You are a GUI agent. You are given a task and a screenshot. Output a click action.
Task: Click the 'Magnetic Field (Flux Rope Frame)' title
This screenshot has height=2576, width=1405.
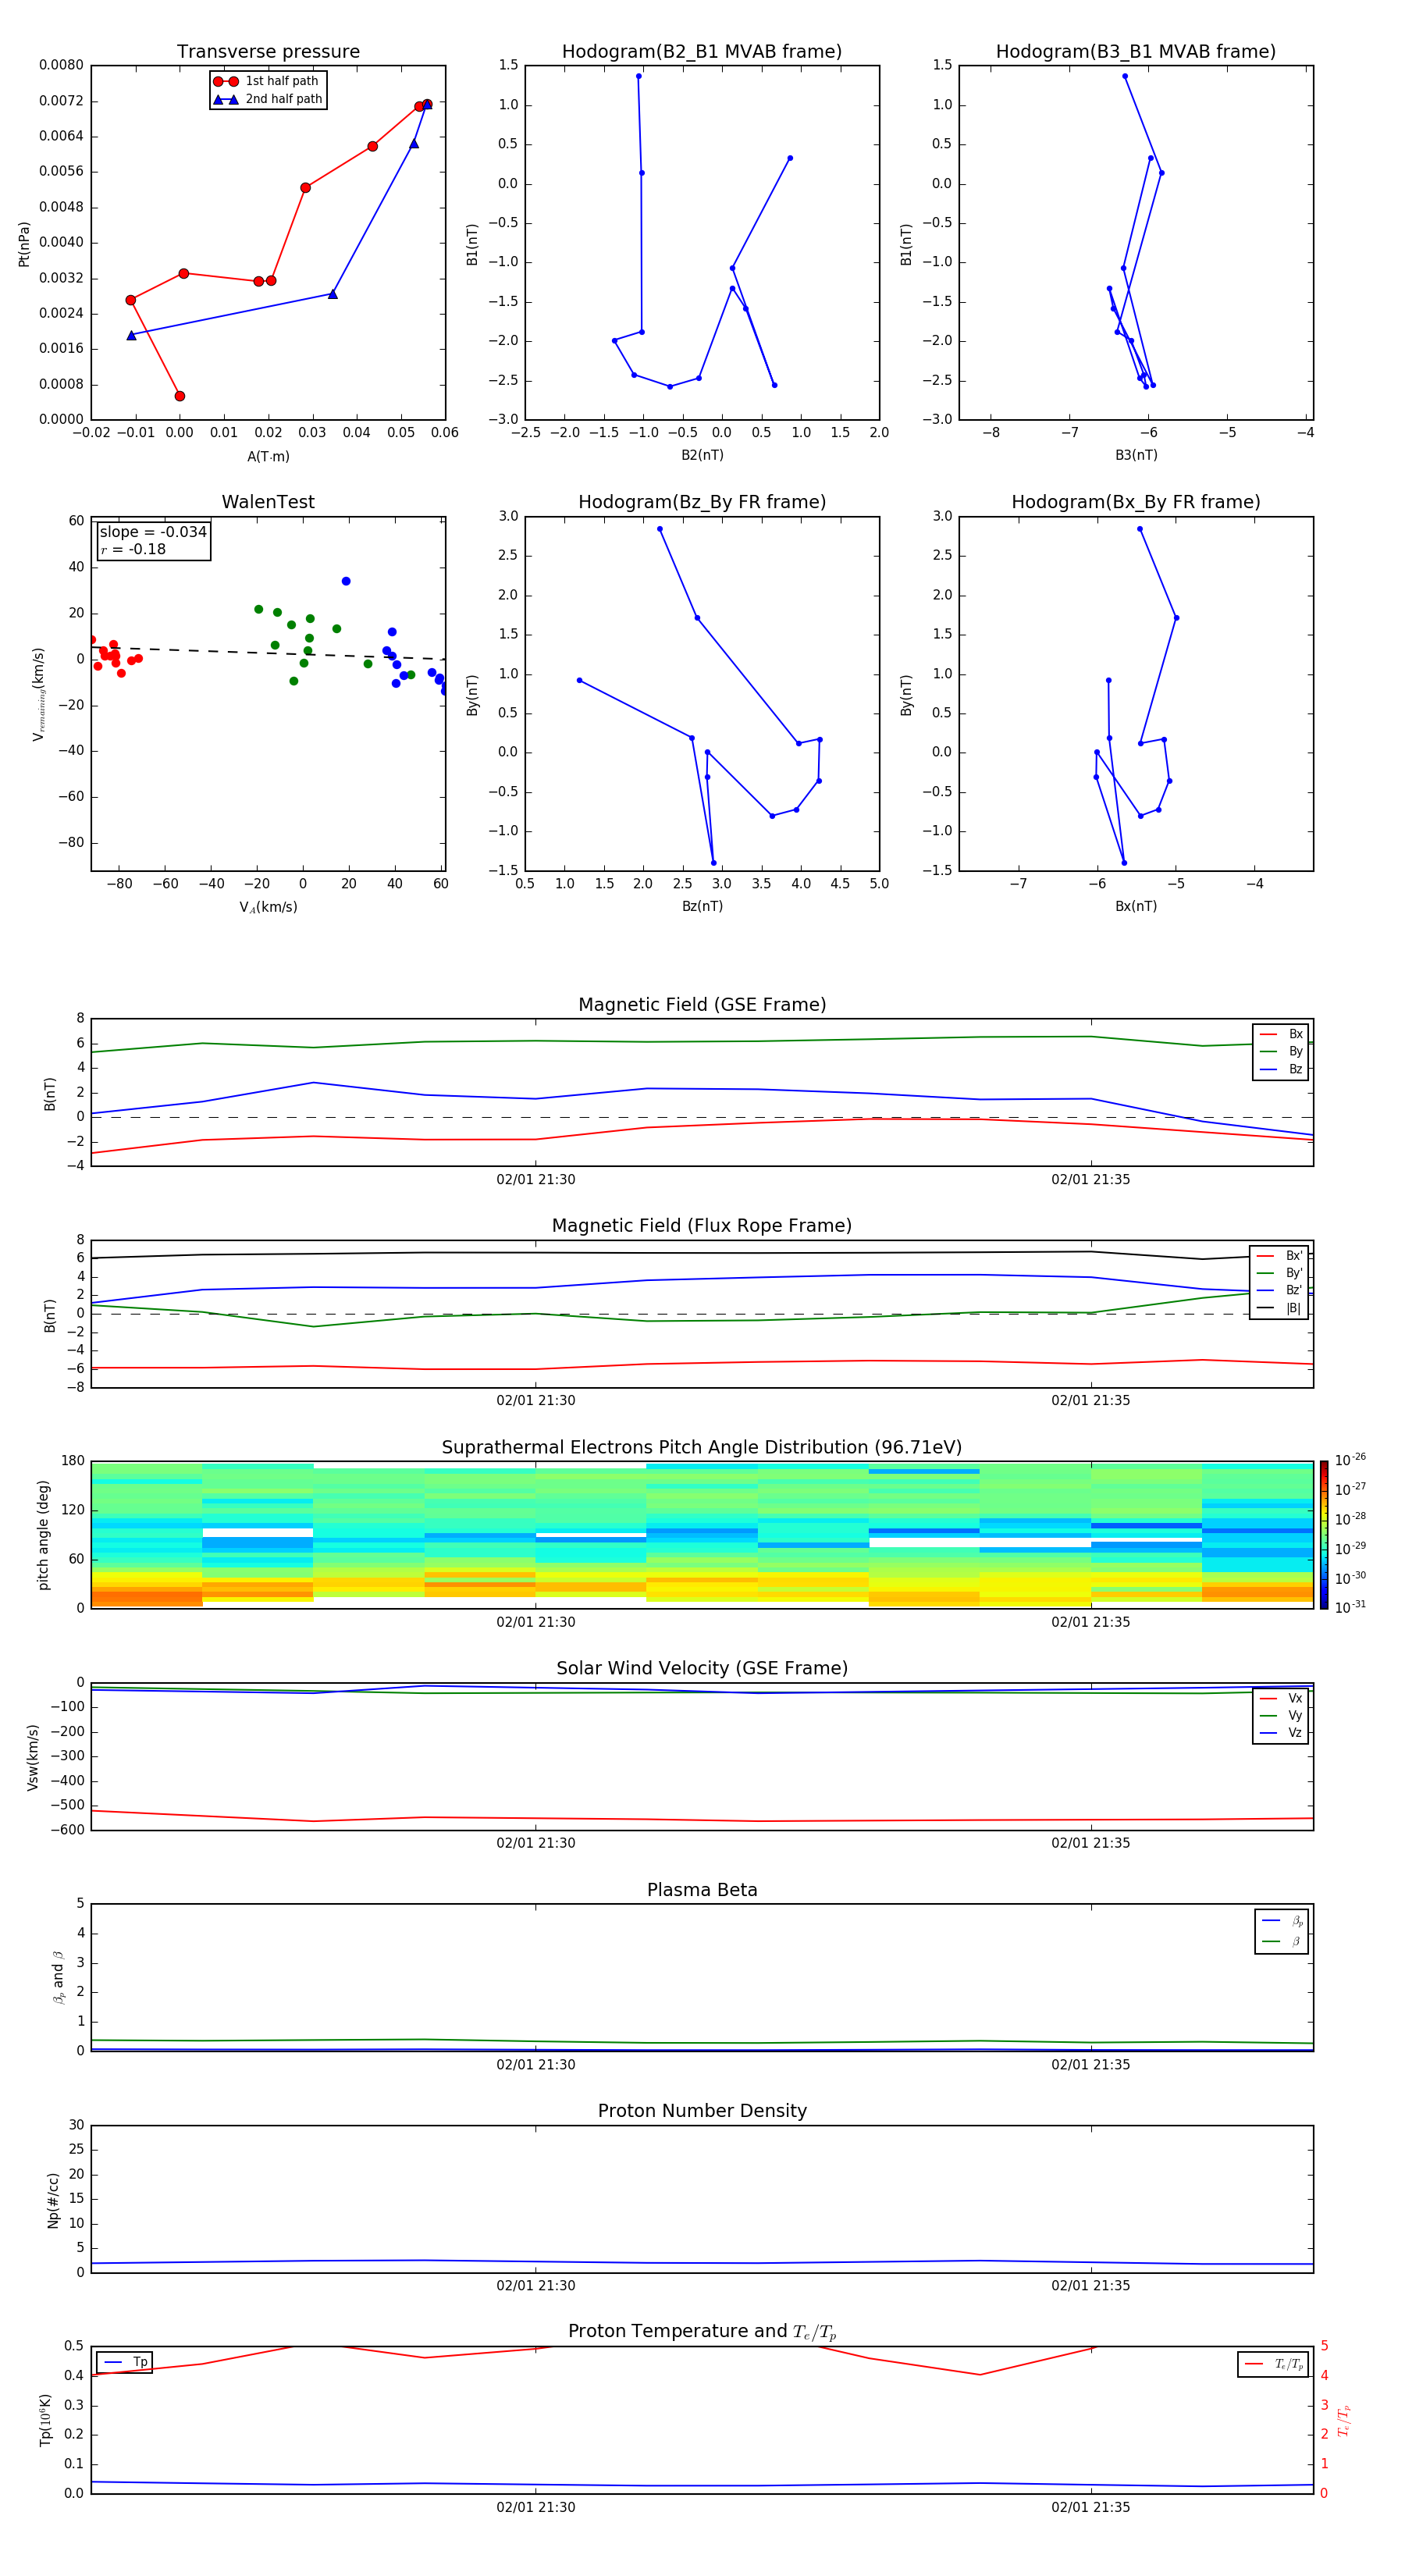coord(702,1226)
